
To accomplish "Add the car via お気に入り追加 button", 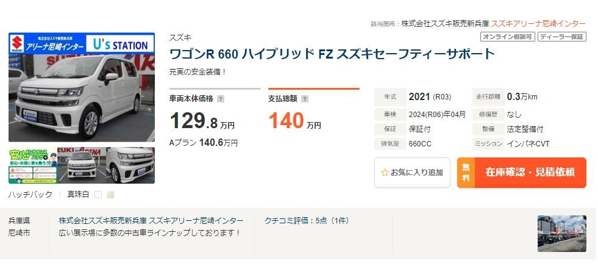I will click(412, 173).
